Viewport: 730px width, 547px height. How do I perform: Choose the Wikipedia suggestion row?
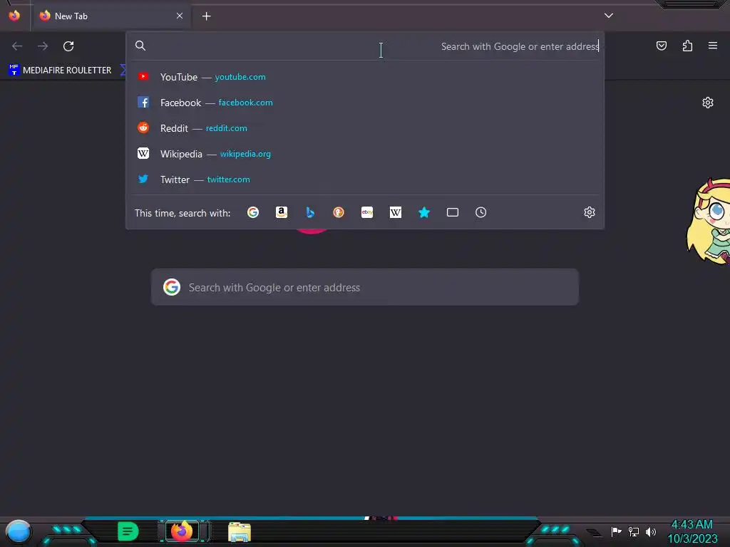coord(365,154)
